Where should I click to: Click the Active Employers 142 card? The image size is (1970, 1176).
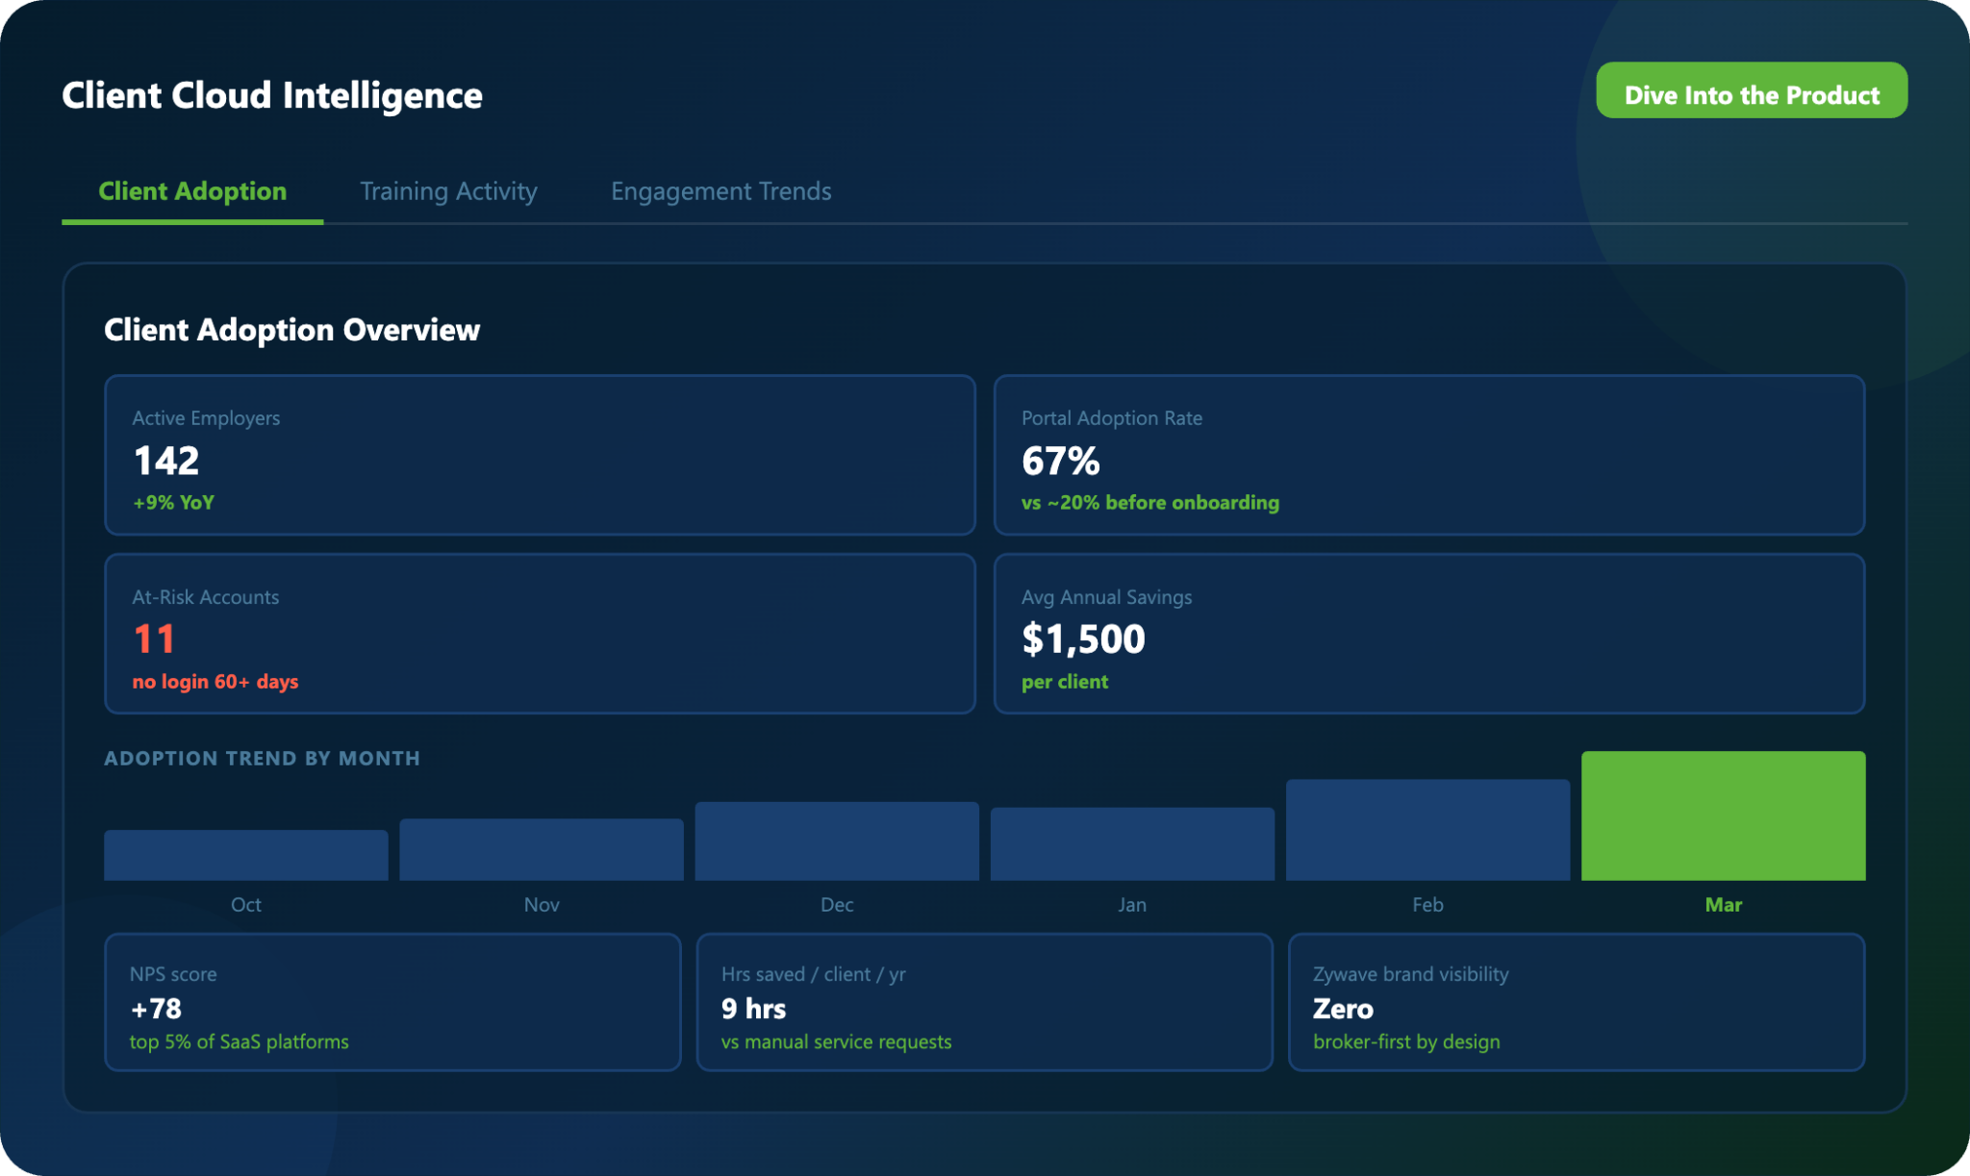[x=539, y=455]
